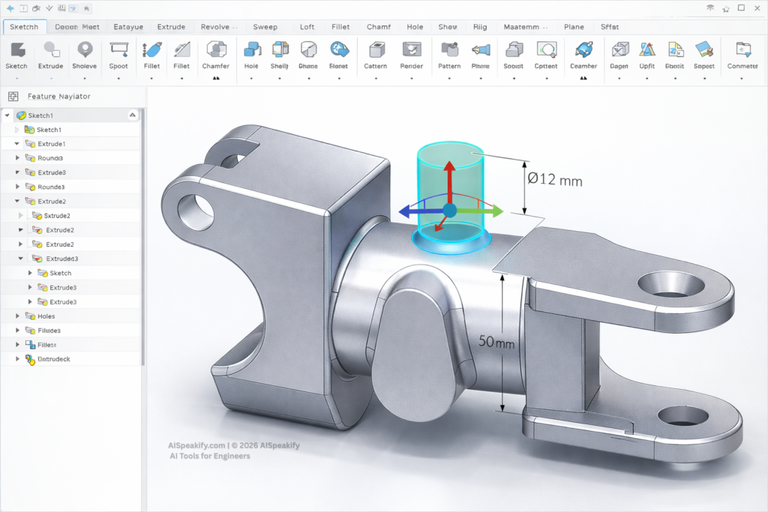Collapse the Feature Navigator with the chevron button

point(133,115)
